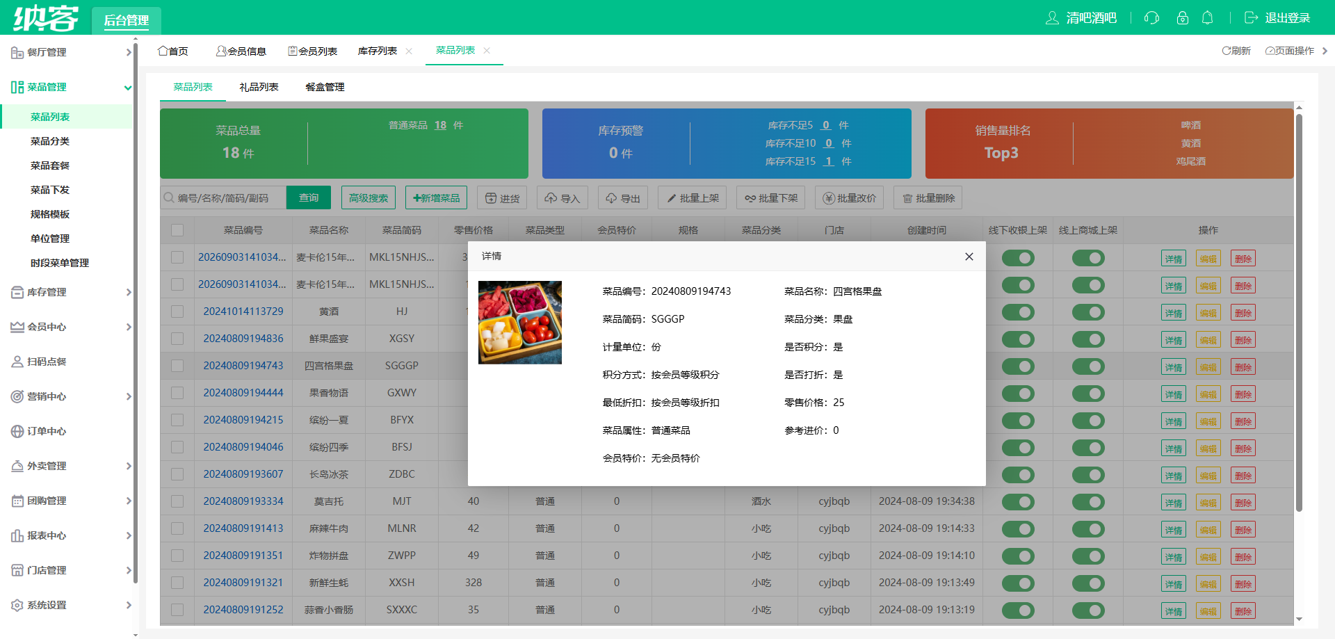Close the 菜品列表 tab with X
The width and height of the screenshot is (1335, 639).
tap(487, 51)
